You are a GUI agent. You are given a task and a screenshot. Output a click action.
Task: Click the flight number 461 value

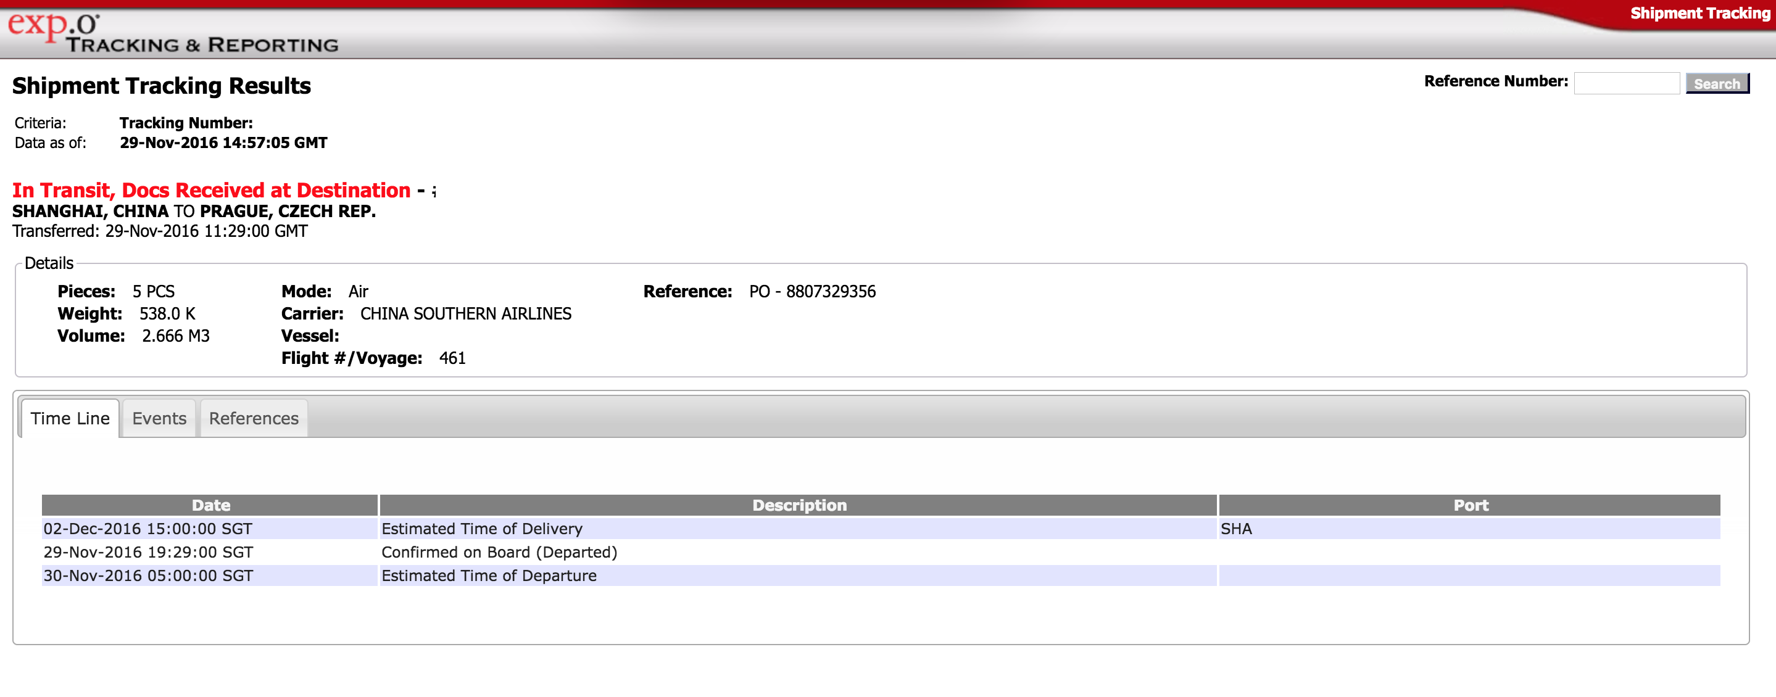(452, 358)
